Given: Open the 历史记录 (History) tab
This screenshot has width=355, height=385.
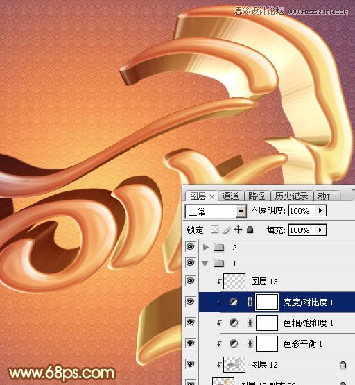Looking at the screenshot, I should (x=291, y=196).
